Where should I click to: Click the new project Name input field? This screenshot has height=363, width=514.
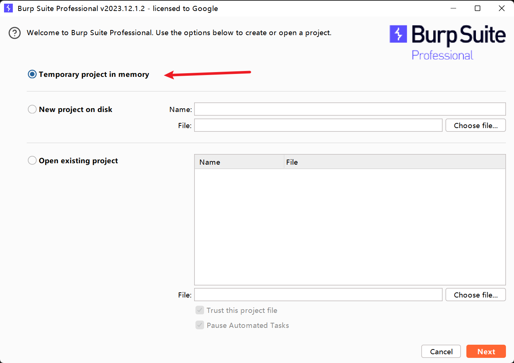[x=350, y=109]
